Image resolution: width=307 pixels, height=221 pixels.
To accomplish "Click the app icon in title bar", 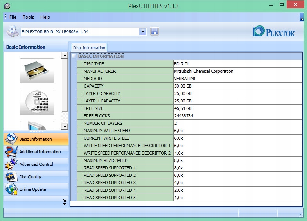I will pos(7,6).
